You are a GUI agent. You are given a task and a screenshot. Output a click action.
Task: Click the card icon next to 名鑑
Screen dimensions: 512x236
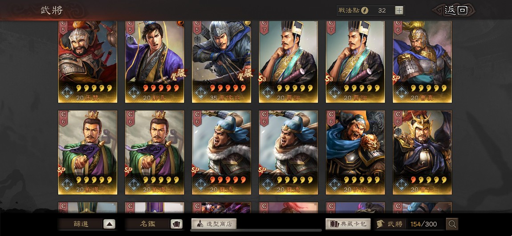click(176, 224)
